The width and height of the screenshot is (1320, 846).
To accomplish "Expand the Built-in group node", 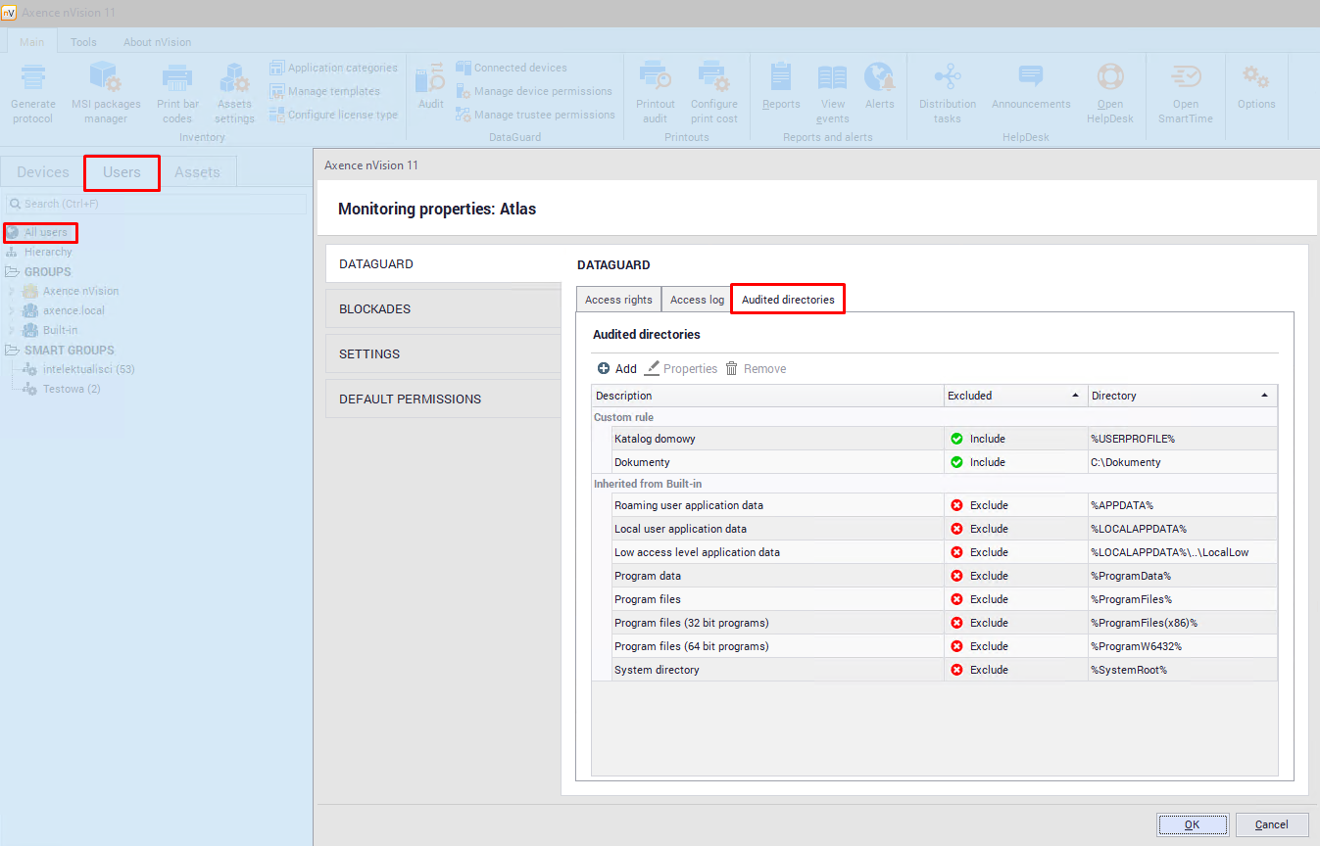I will click(12, 330).
